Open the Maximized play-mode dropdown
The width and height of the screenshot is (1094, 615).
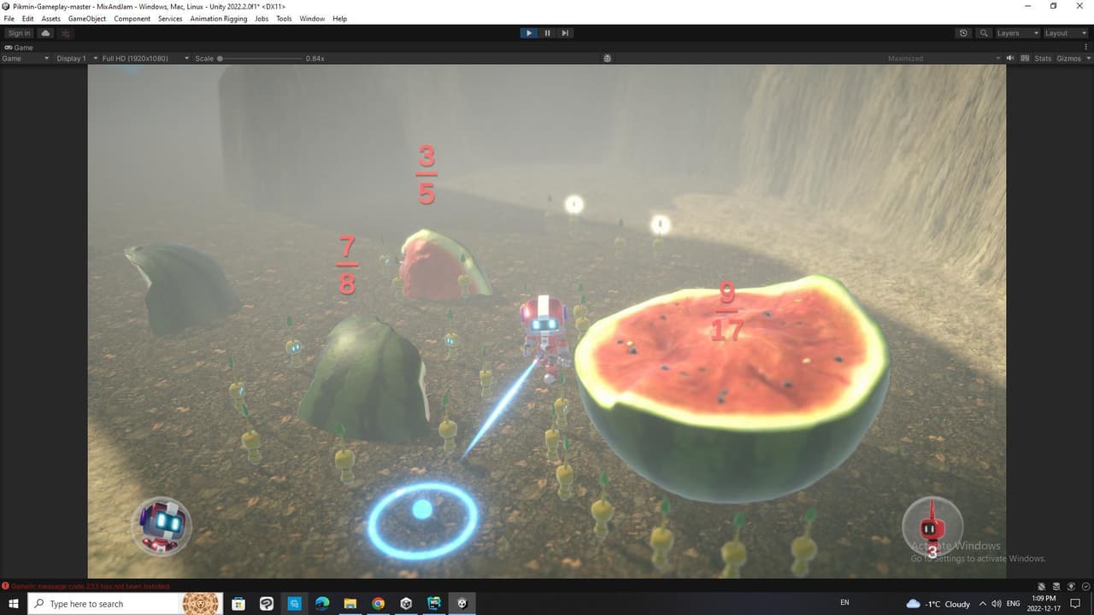click(944, 58)
